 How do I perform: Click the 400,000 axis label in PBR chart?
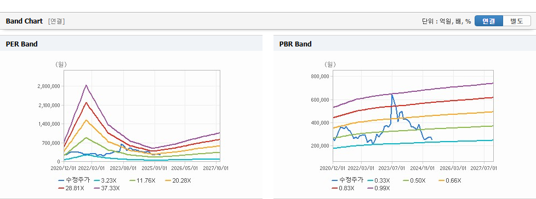(320, 122)
